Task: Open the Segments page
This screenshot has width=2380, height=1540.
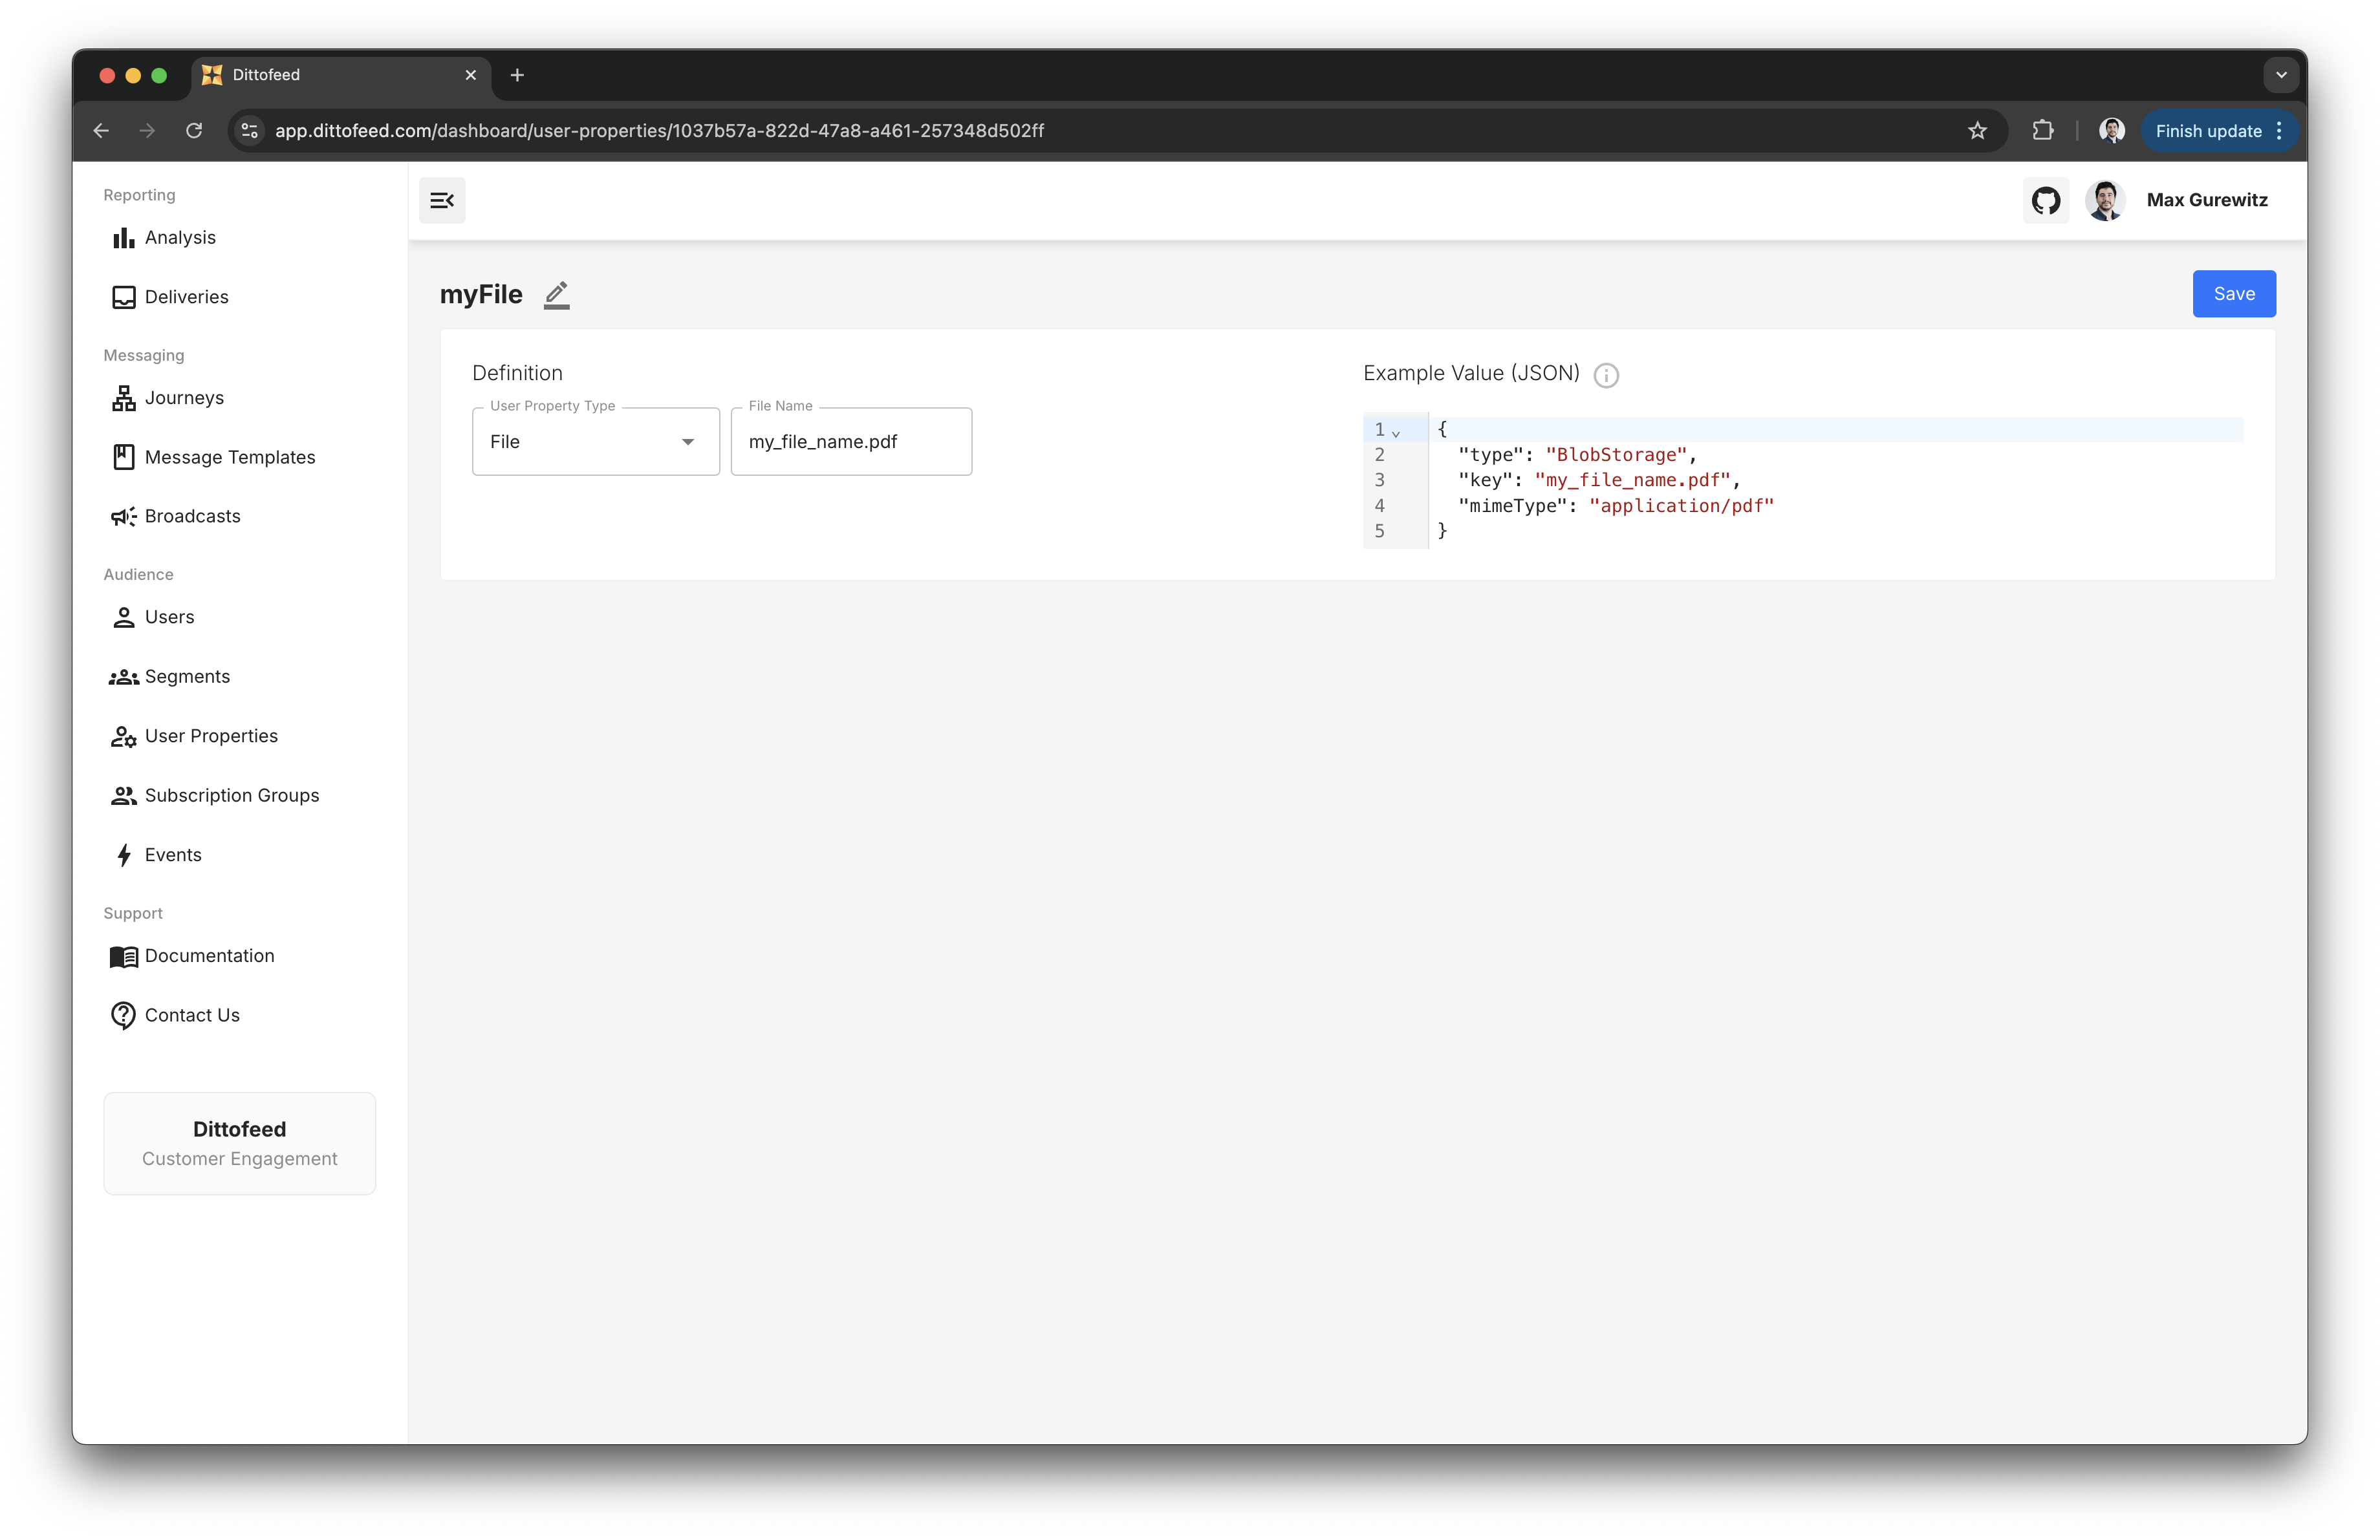Action: click(187, 676)
